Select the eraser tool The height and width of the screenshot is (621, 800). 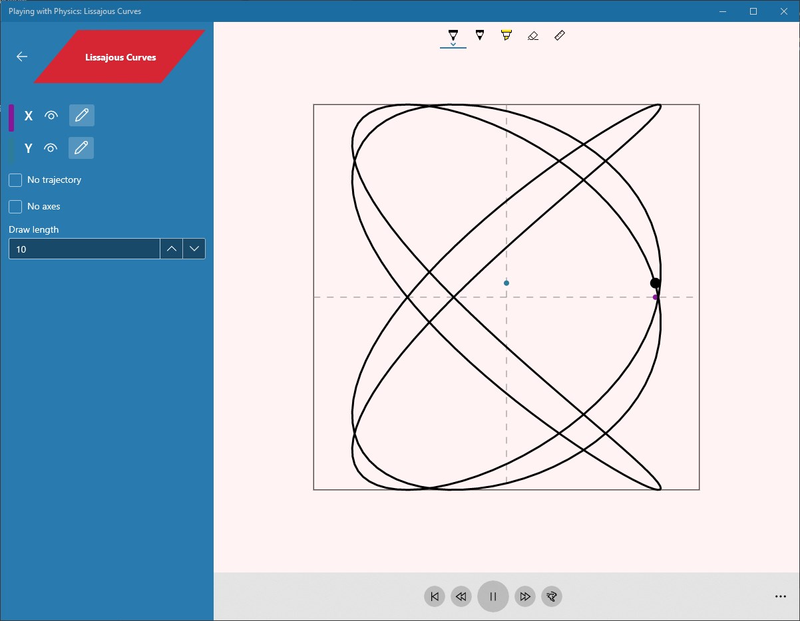tap(532, 35)
